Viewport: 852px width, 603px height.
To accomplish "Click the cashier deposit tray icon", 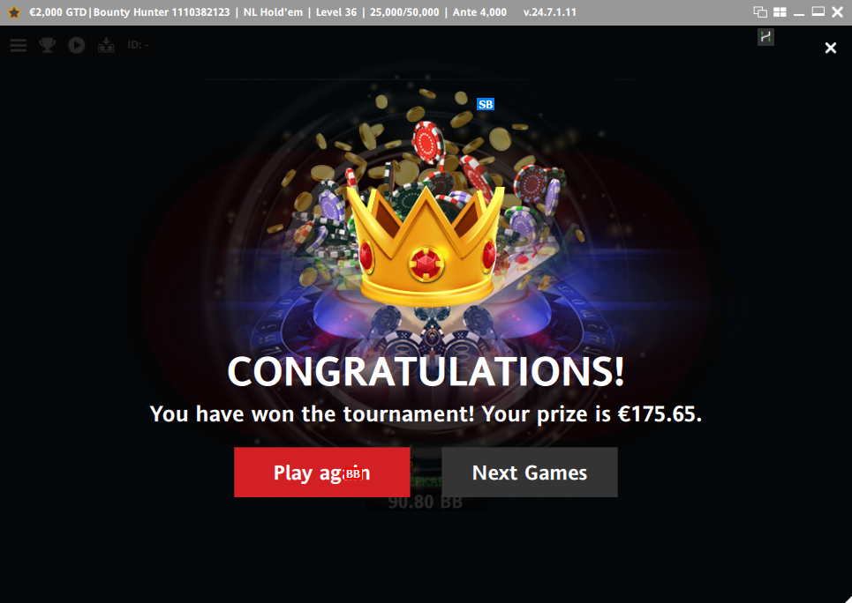I will tap(106, 45).
